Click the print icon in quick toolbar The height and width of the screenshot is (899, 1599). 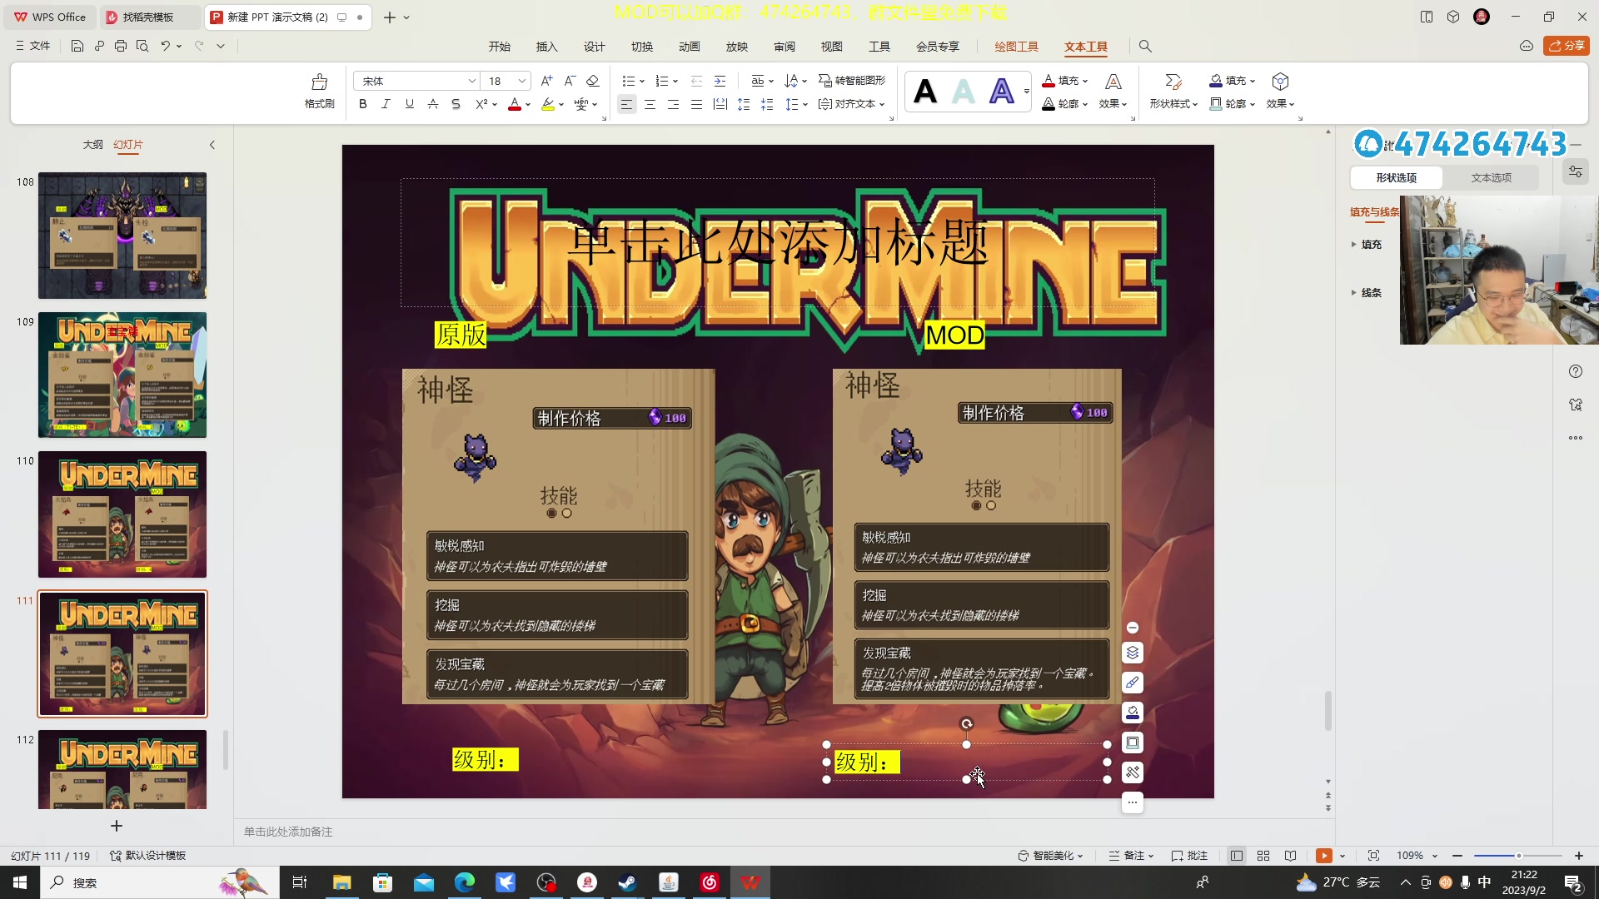click(x=121, y=46)
